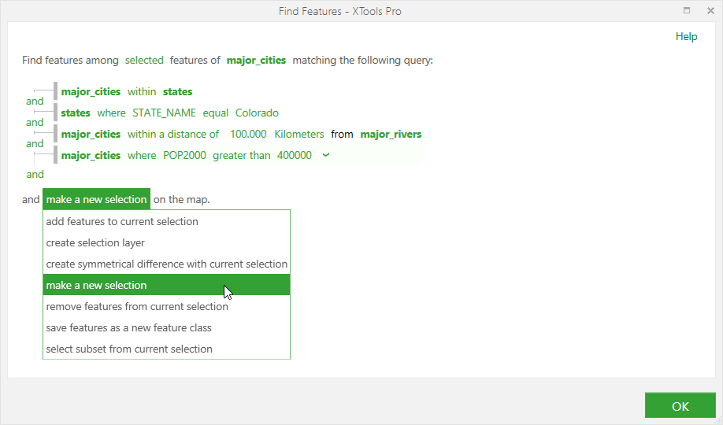Click major_cities in the 'within states' row

91,92
